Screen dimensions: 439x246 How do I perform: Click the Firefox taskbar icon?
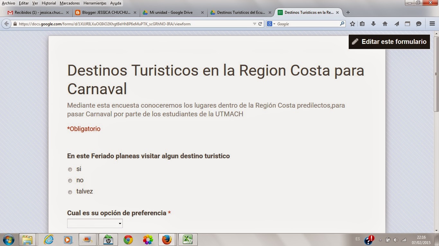(x=167, y=240)
